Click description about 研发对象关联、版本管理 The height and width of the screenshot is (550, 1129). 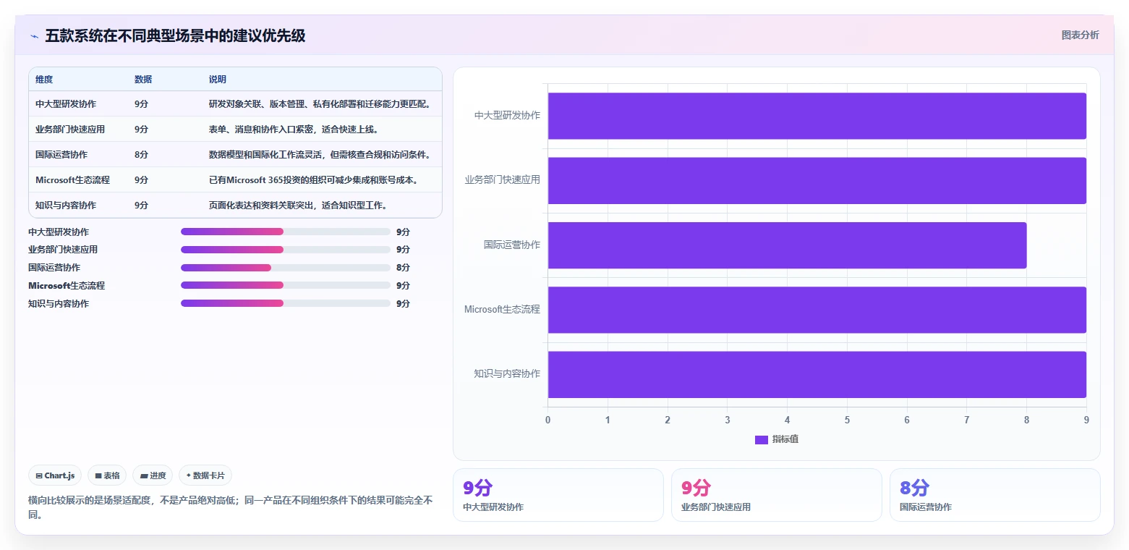click(320, 104)
